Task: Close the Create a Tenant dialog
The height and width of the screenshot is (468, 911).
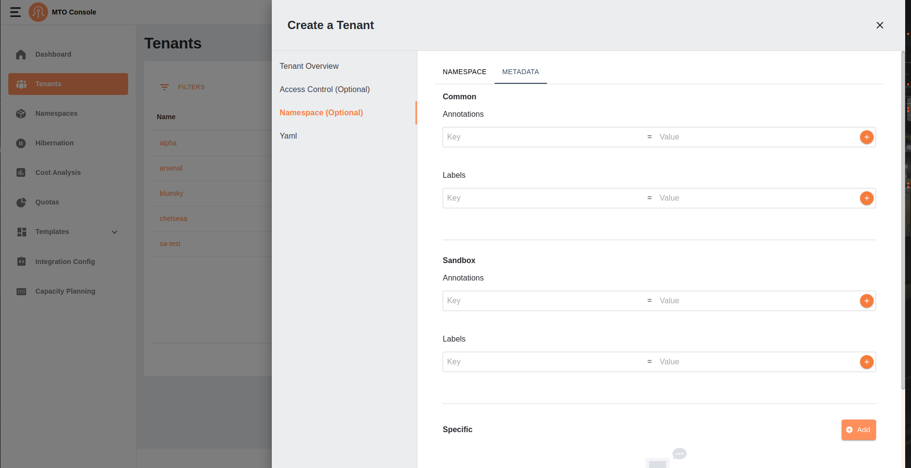Action: click(x=879, y=25)
